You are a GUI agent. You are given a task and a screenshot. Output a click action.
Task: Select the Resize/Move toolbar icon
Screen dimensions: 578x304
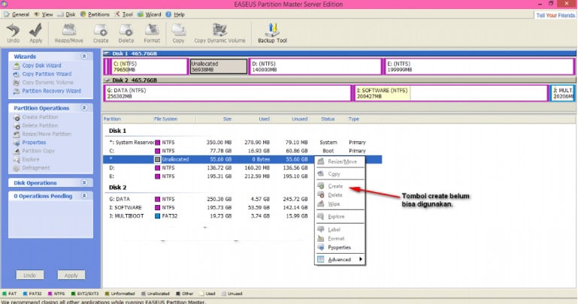click(x=68, y=33)
